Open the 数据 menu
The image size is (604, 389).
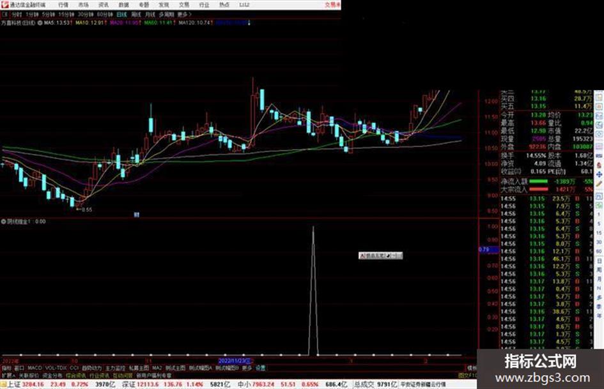(123, 4)
